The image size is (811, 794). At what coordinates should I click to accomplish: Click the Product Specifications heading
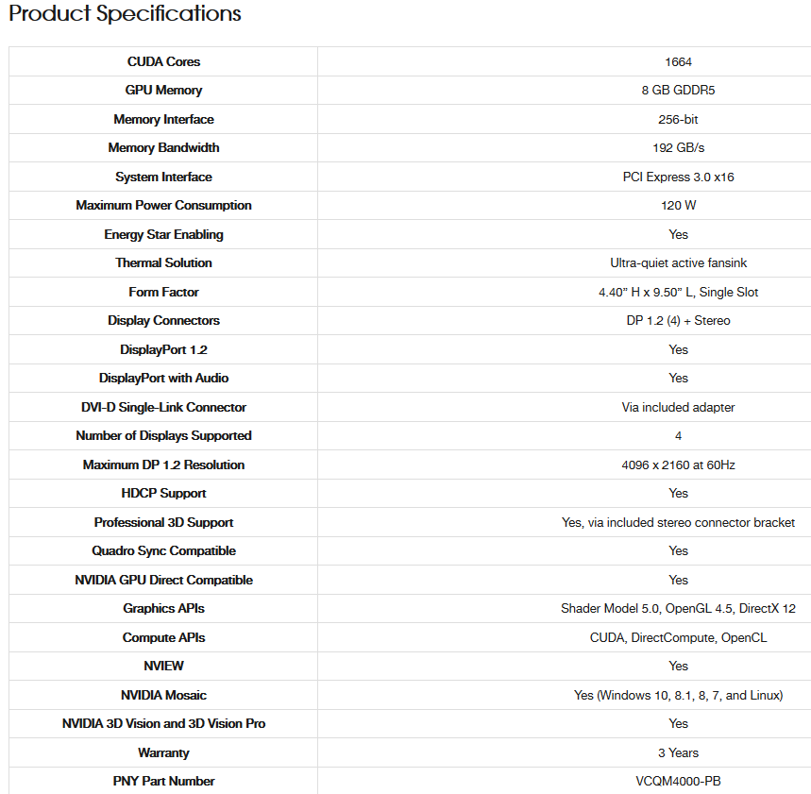(x=125, y=14)
